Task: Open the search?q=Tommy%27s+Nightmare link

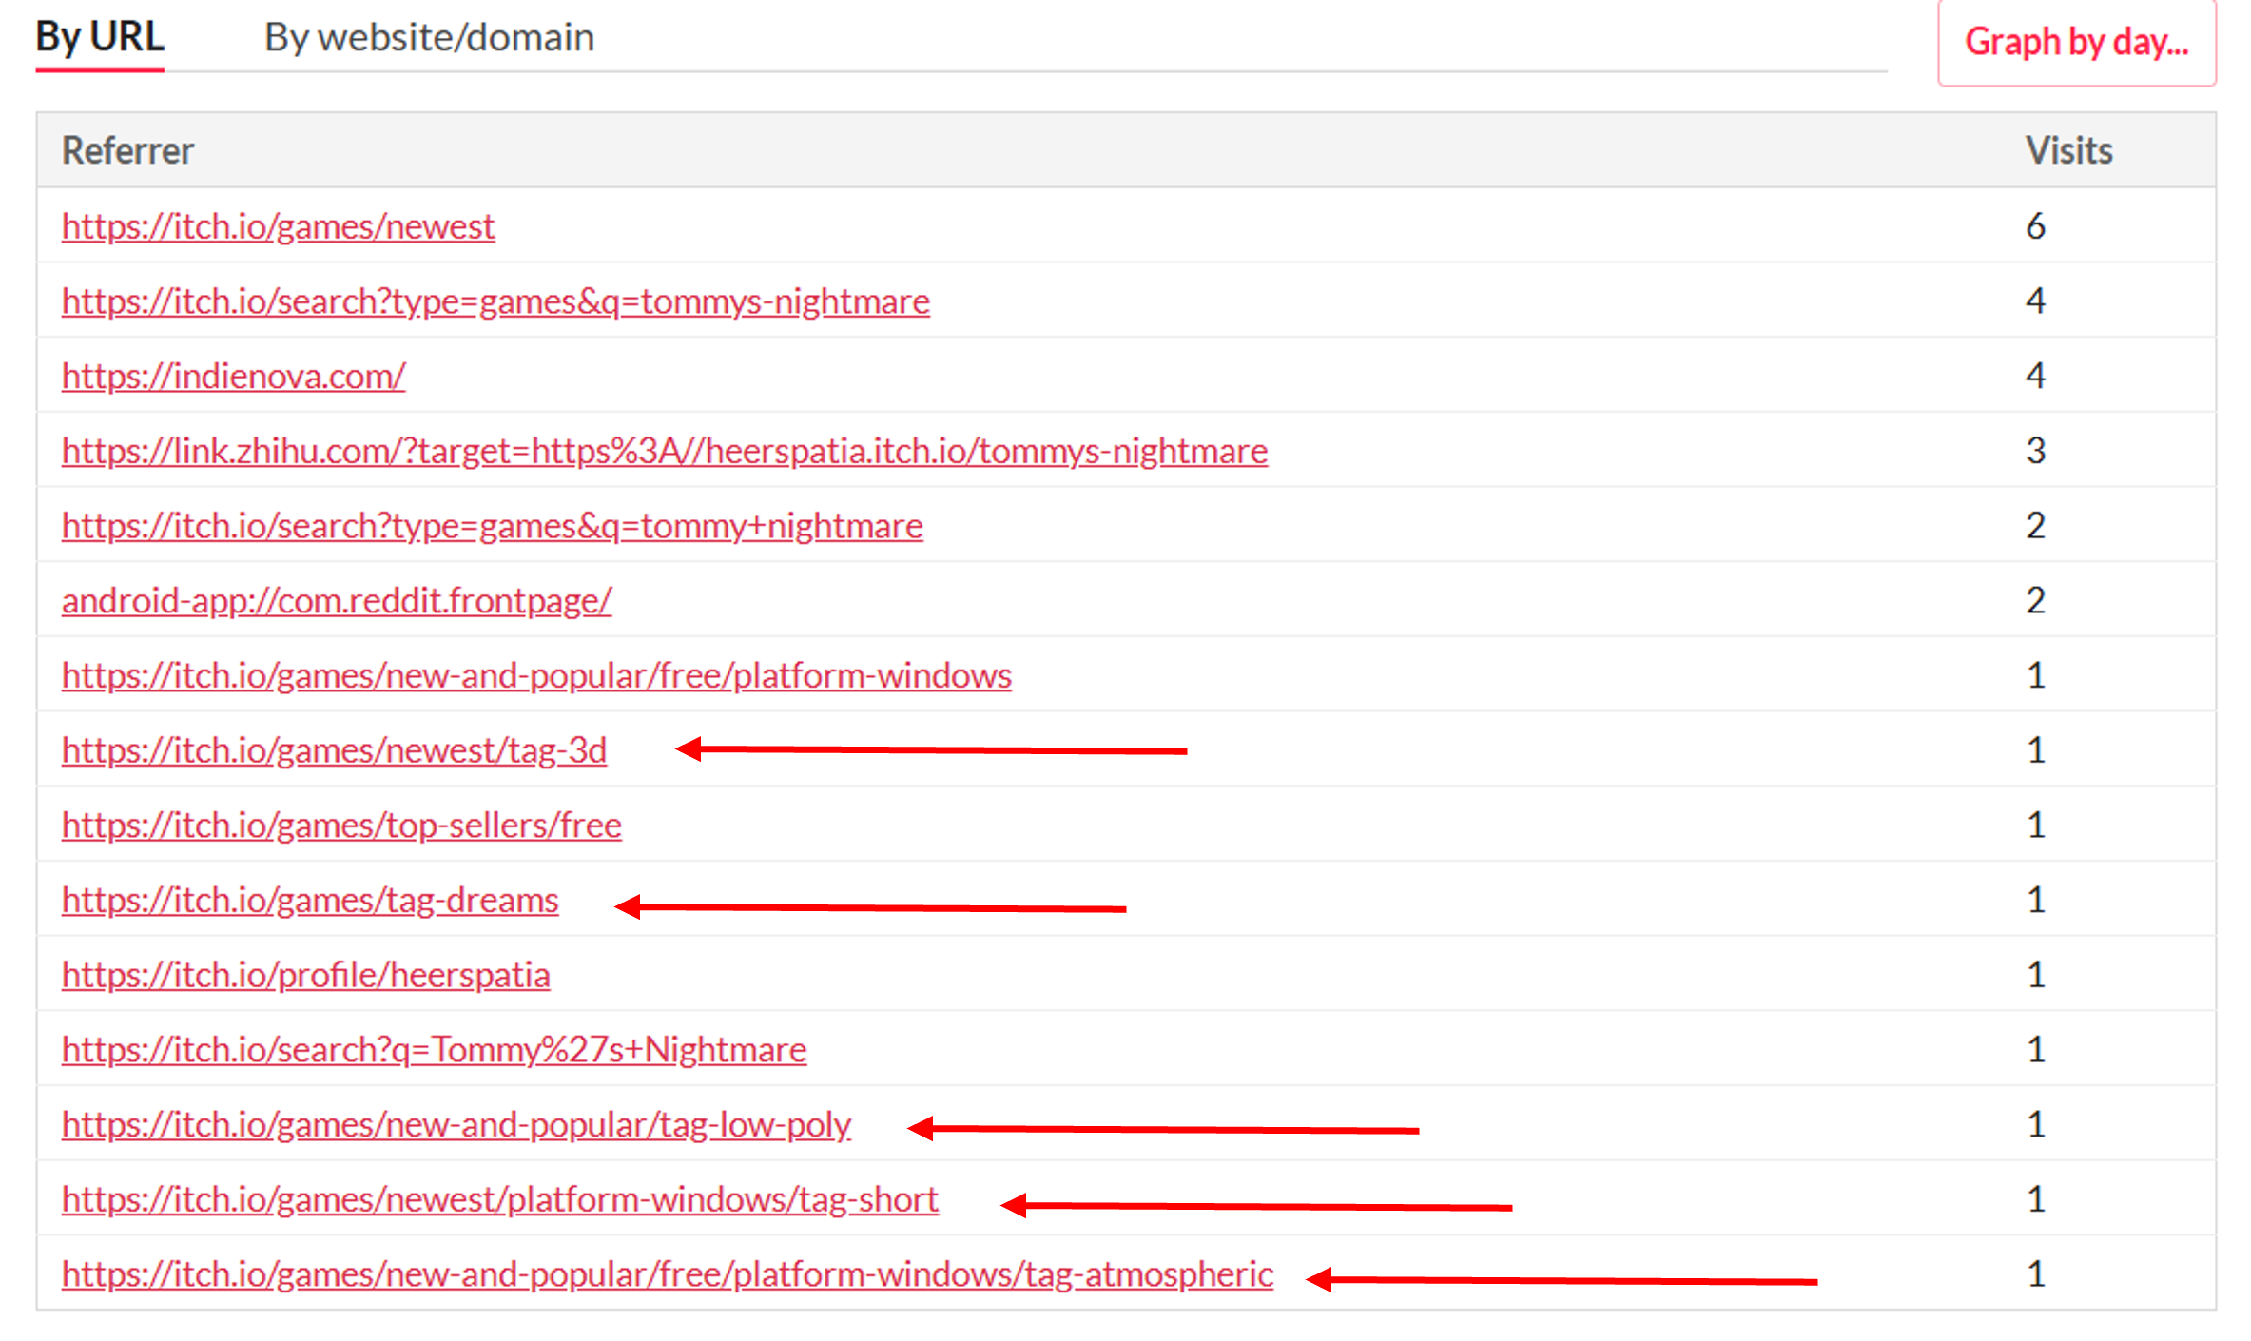Action: pyautogui.click(x=434, y=1050)
